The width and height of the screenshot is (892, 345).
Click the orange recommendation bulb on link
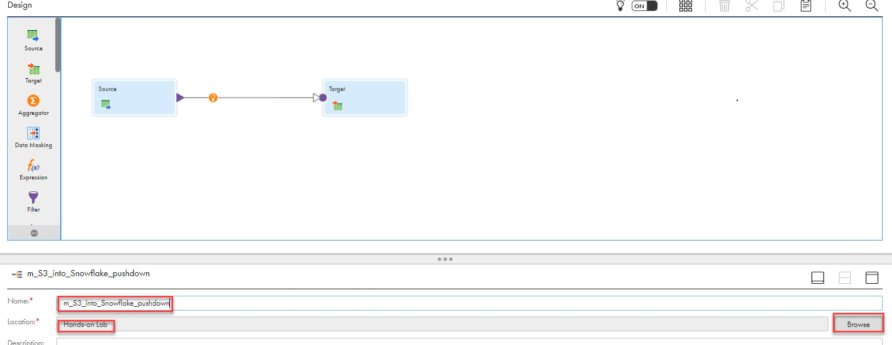click(213, 98)
